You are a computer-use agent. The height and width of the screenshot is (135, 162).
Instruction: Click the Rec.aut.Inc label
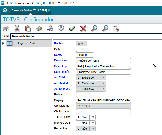(61, 128)
